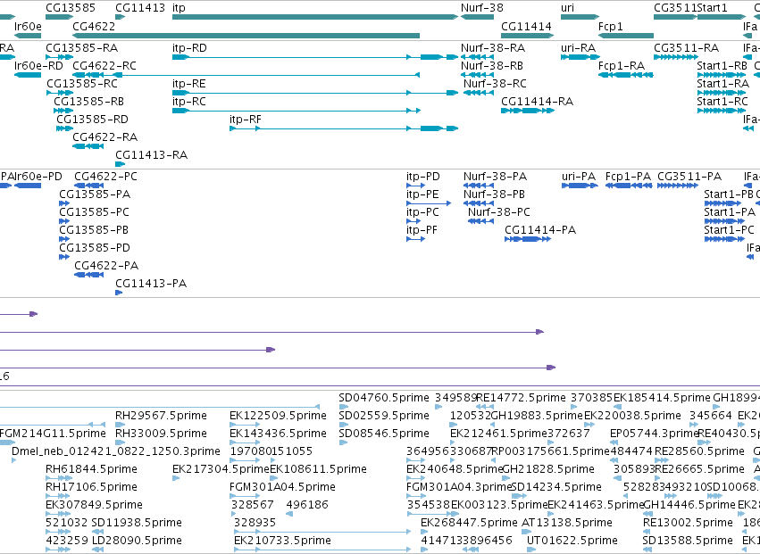Select the itp-RE transcript label
760x554 pixels.
coord(189,84)
